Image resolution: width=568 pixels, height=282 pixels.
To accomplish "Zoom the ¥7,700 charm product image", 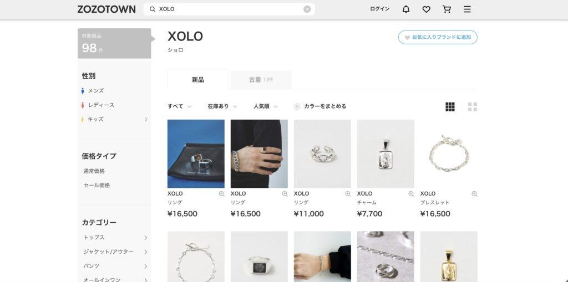I will coord(411,194).
